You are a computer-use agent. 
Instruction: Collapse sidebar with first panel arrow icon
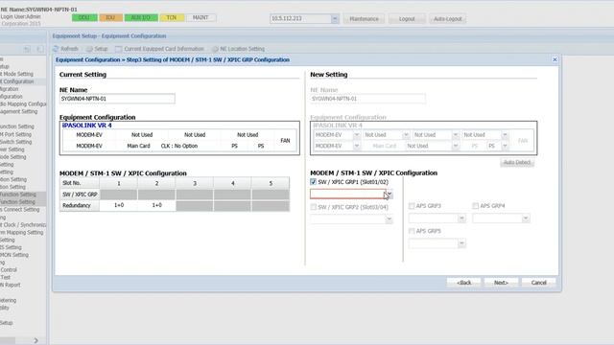[x=27, y=49]
